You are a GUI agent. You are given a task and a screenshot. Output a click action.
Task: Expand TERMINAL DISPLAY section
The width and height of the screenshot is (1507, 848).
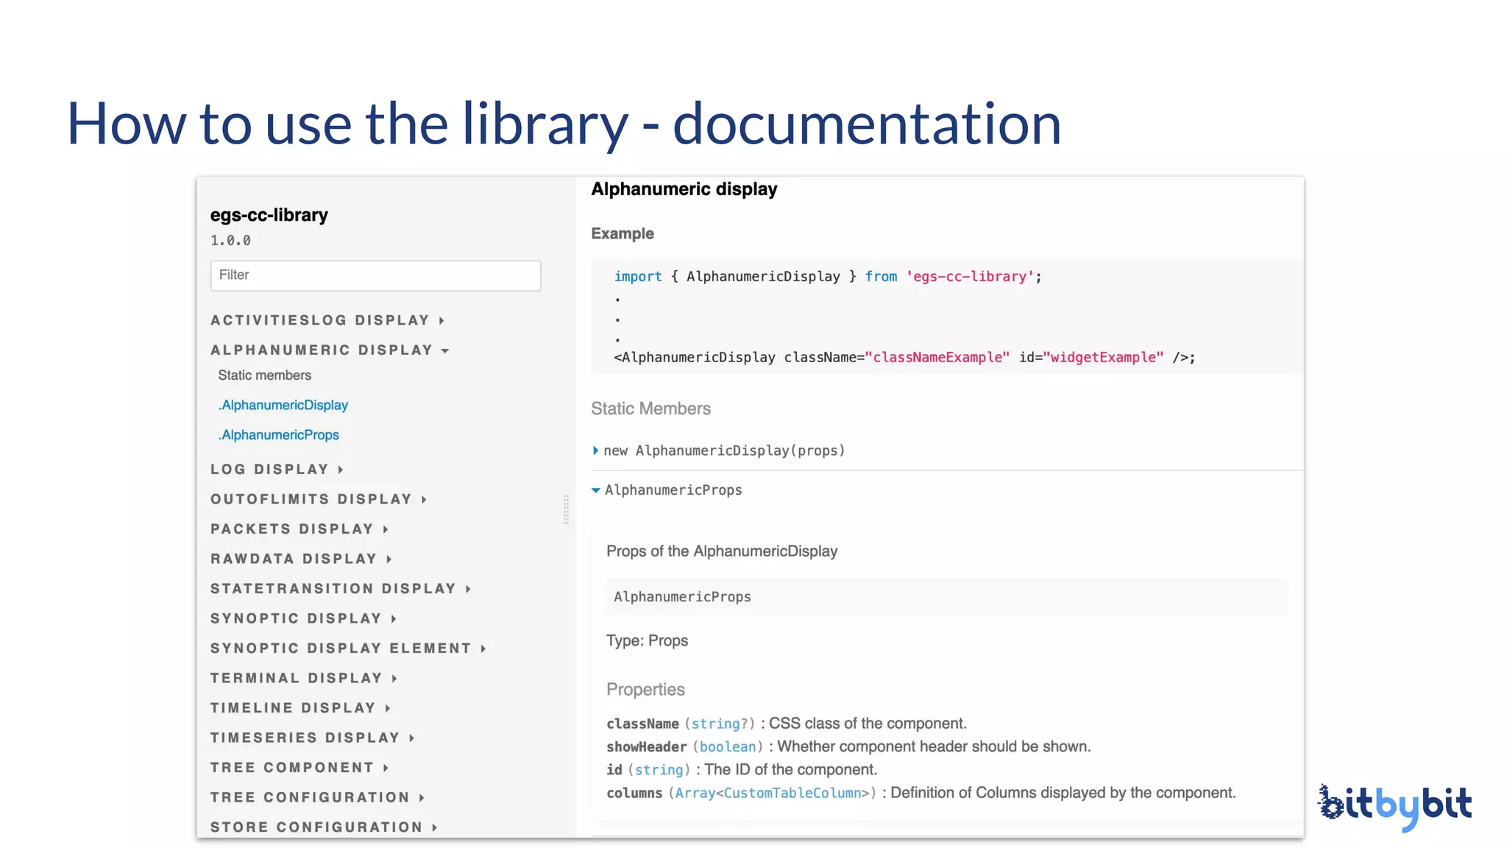click(304, 678)
